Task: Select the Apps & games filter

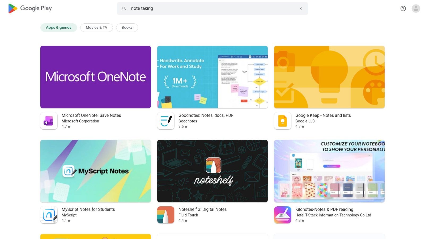Action: click(59, 28)
